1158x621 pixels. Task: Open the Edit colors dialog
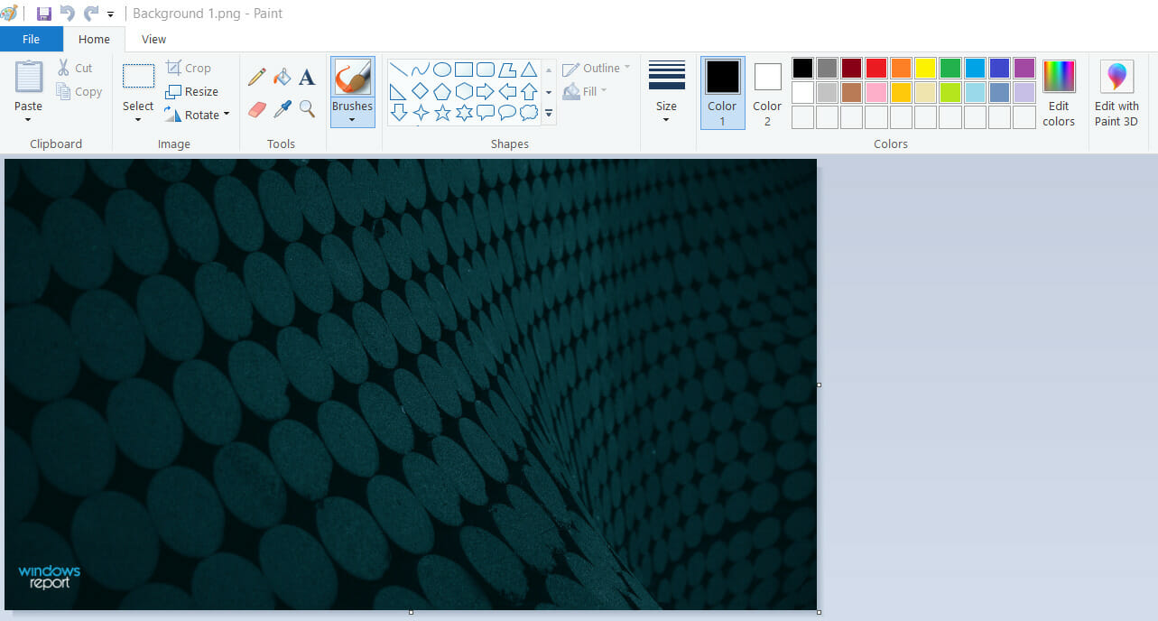pyautogui.click(x=1059, y=93)
